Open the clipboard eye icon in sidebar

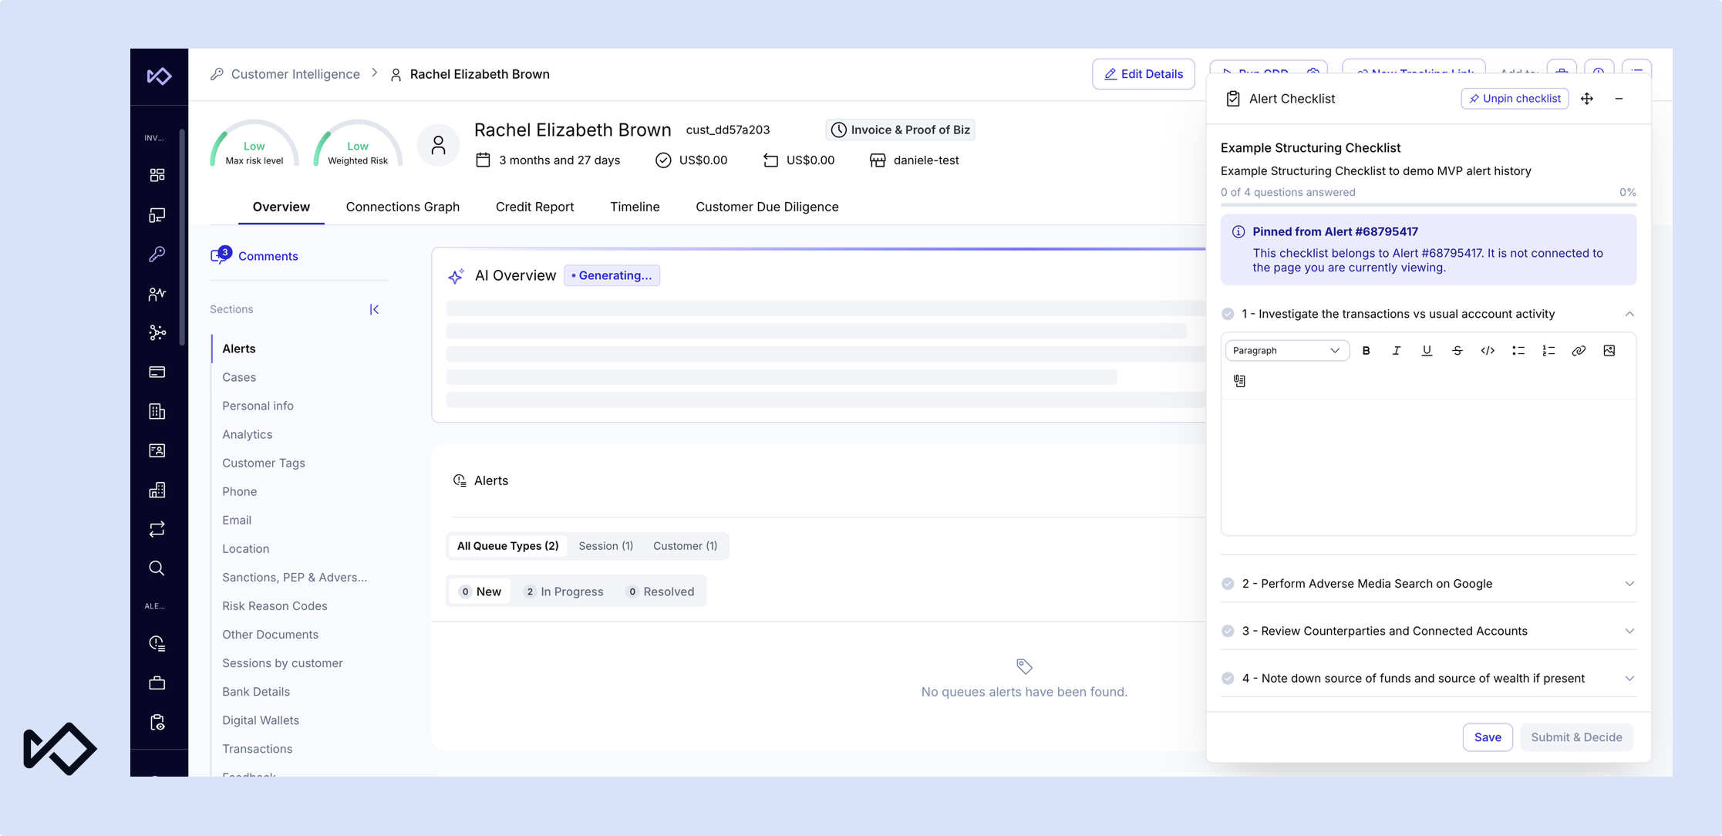pyautogui.click(x=157, y=722)
